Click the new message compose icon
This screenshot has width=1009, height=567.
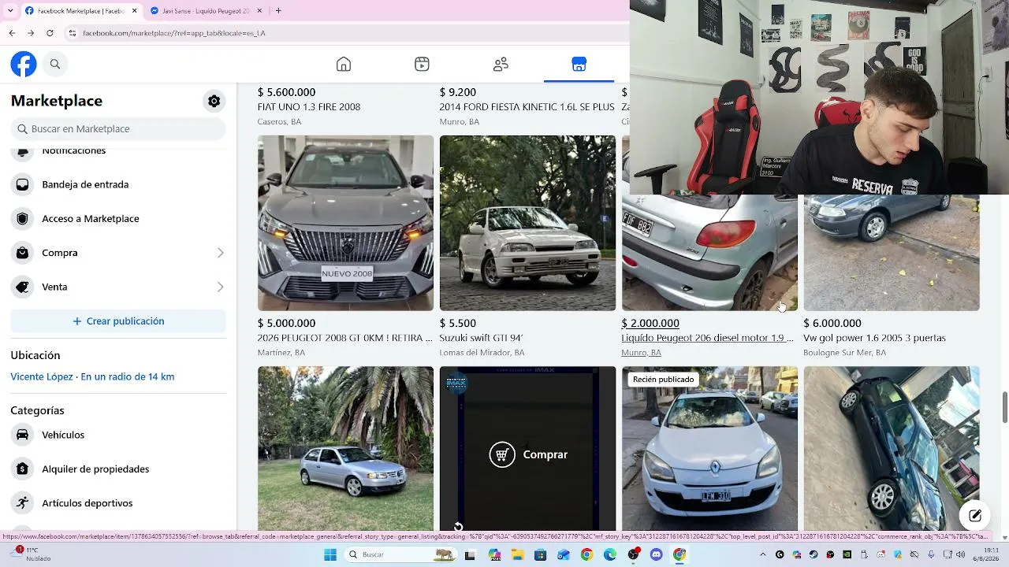(x=975, y=516)
